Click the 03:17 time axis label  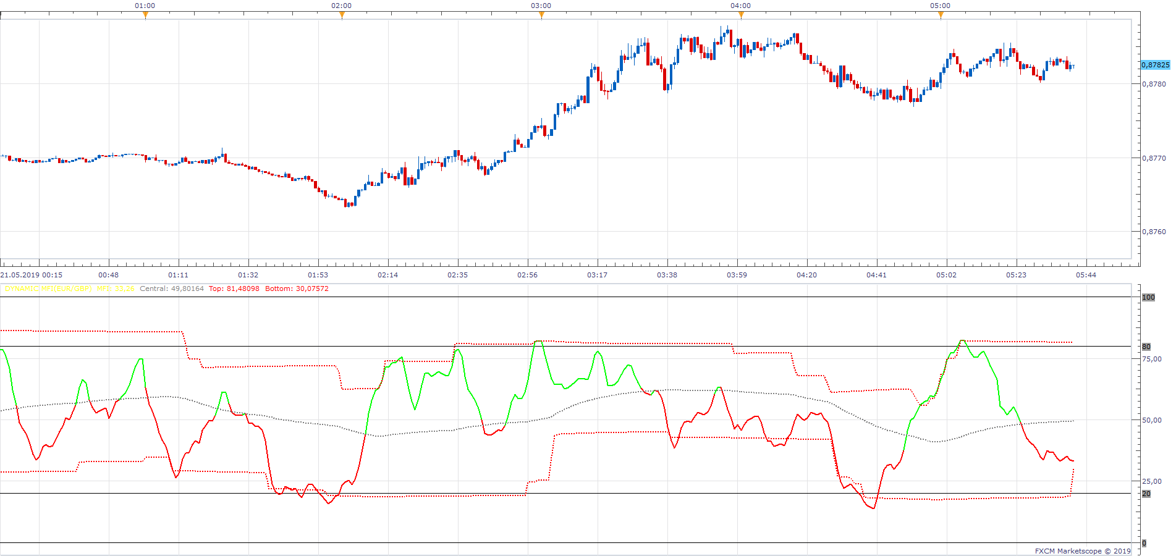pos(598,275)
